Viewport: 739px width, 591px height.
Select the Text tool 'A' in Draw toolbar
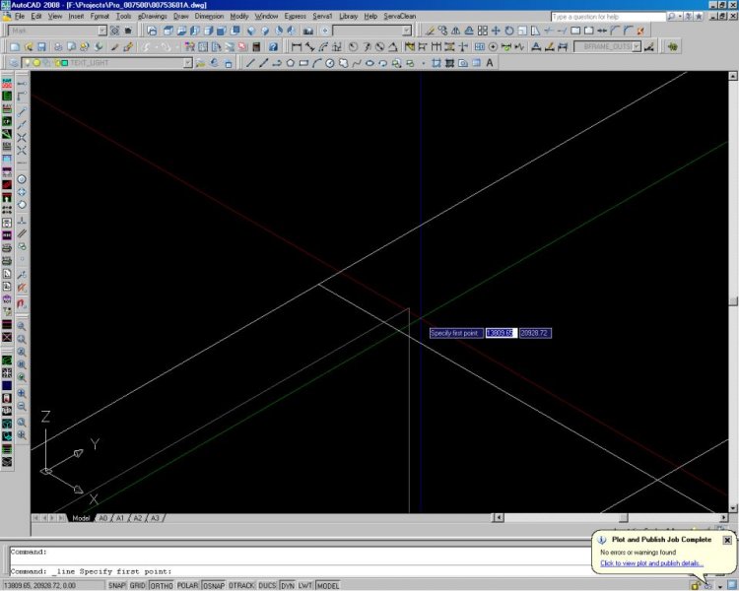490,63
